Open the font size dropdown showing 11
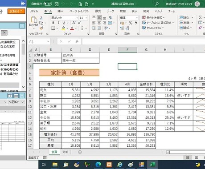The height and width of the screenshot is (169, 205). 86,18
